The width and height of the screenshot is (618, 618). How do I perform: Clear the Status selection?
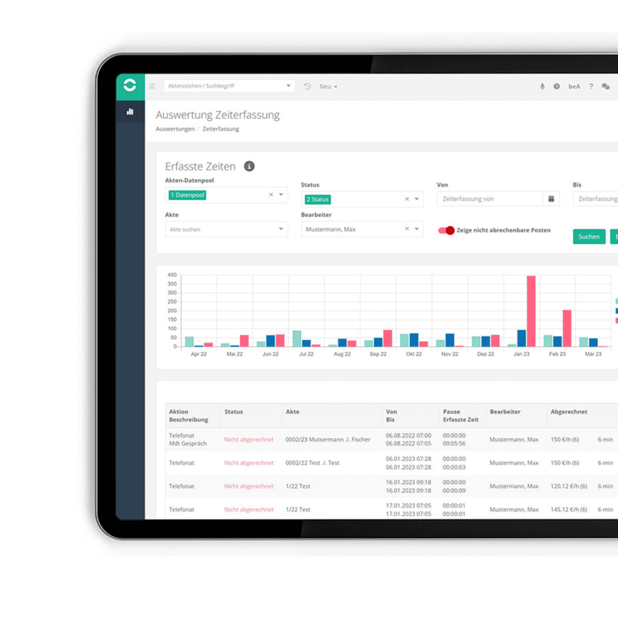point(407,199)
